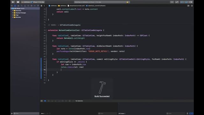Click the step over debug button
Viewport: 204px width, 115px height.
click(52, 101)
